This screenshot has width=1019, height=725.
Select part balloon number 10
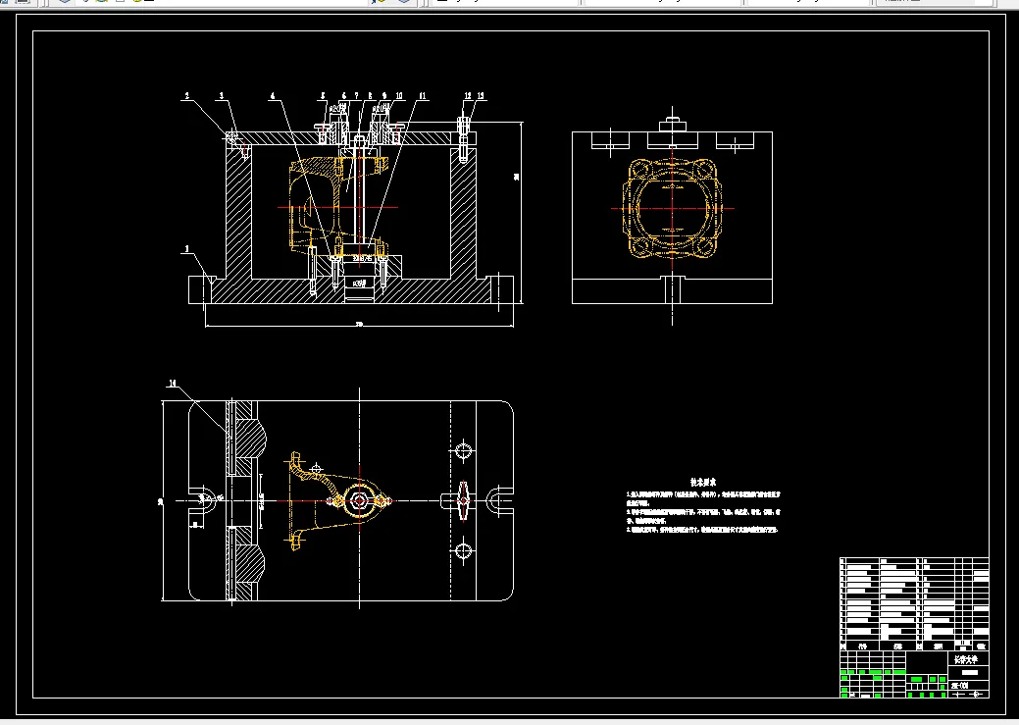(x=399, y=96)
